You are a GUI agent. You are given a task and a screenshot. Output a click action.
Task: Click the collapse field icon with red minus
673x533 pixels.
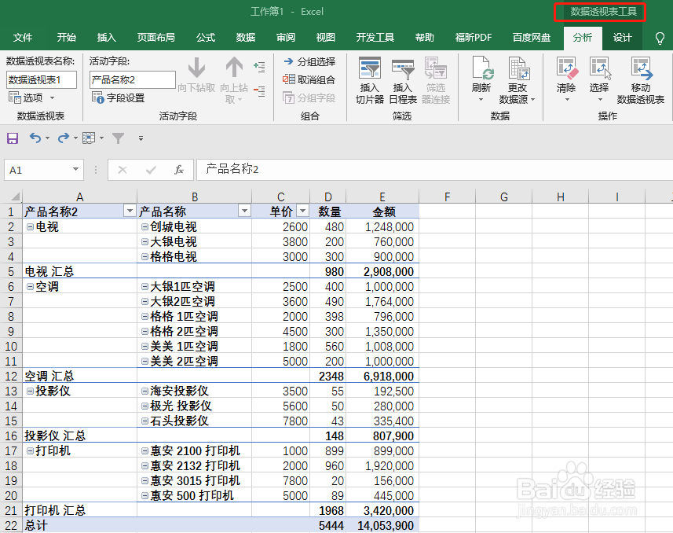tap(259, 90)
